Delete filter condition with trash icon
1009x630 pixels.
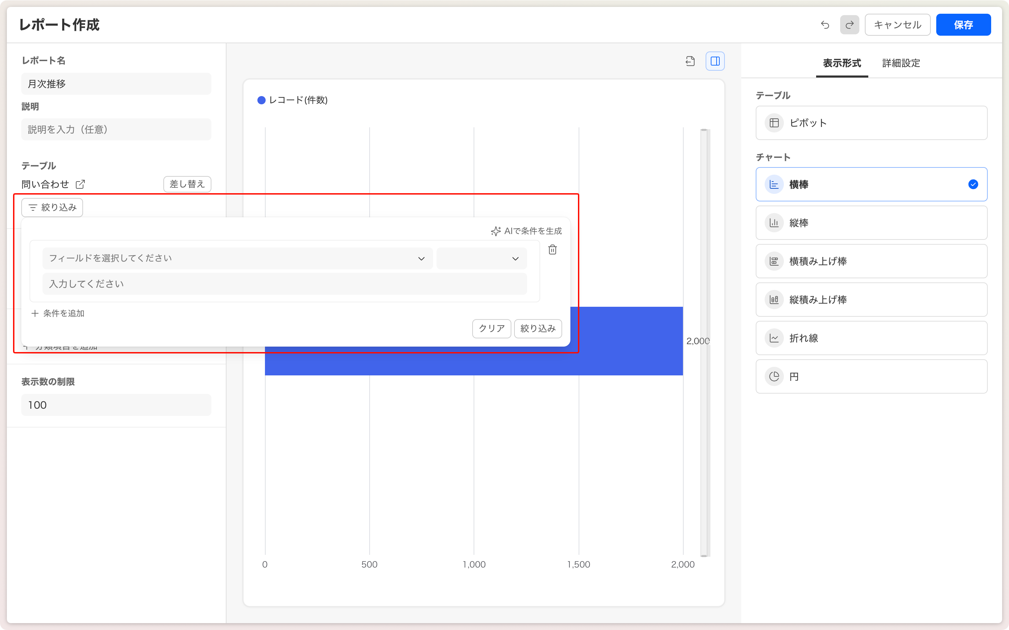[552, 249]
